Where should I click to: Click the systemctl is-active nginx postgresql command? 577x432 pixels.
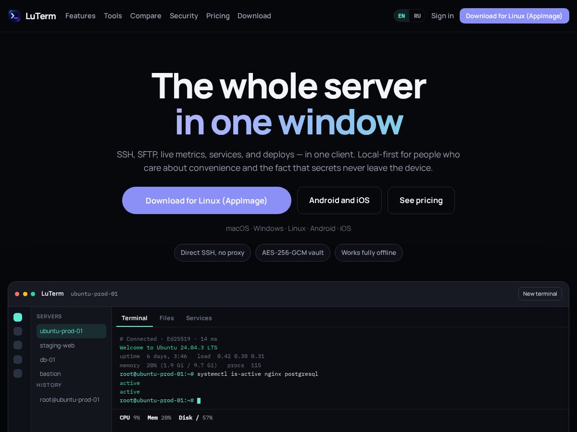pyautogui.click(x=258, y=374)
